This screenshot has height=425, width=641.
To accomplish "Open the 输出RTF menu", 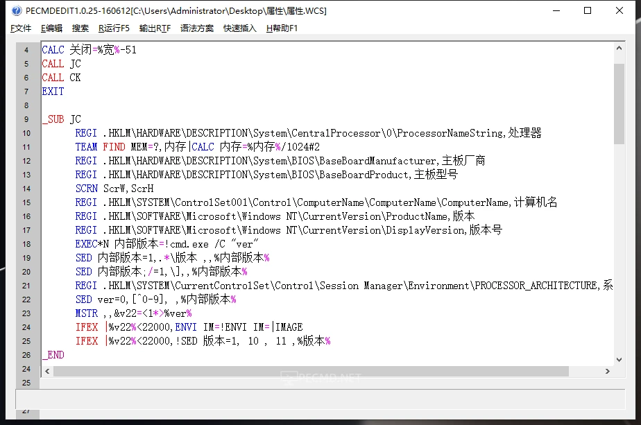I will click(x=155, y=28).
